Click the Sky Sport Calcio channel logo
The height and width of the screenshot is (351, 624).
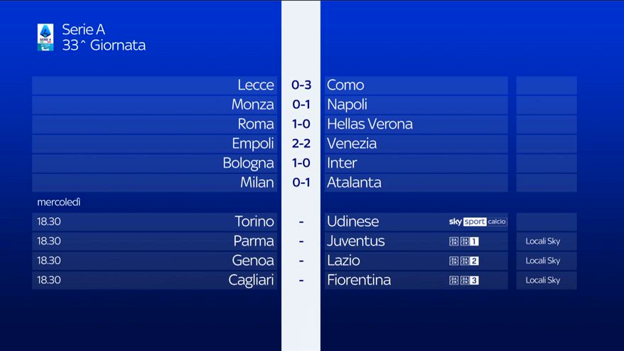click(x=478, y=222)
